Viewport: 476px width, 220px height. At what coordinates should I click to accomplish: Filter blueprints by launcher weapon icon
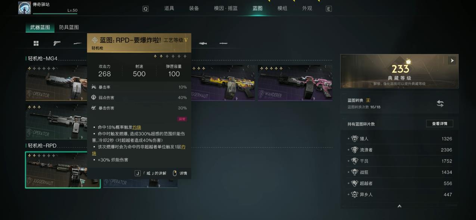[203, 43]
